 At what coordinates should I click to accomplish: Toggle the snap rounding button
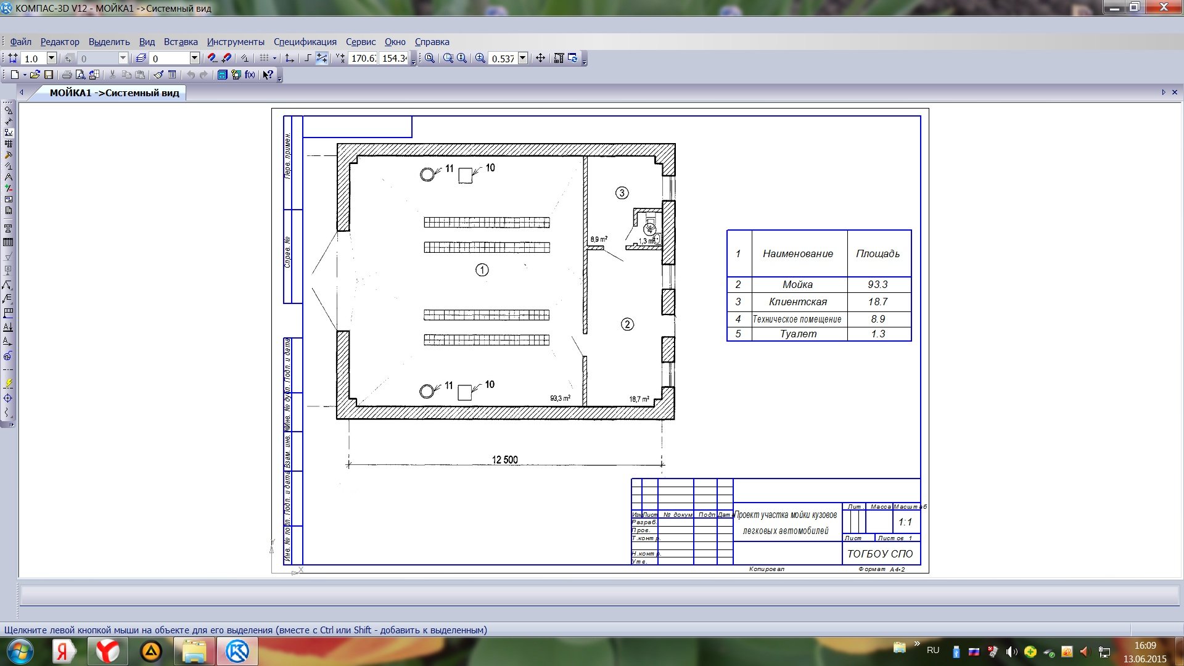tap(321, 58)
